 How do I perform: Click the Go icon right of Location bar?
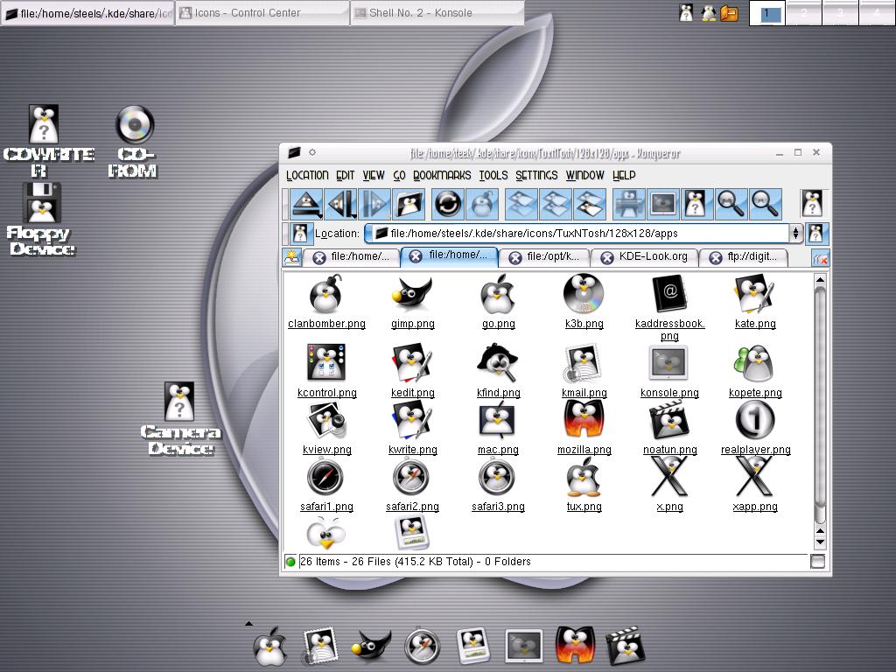coord(816,233)
